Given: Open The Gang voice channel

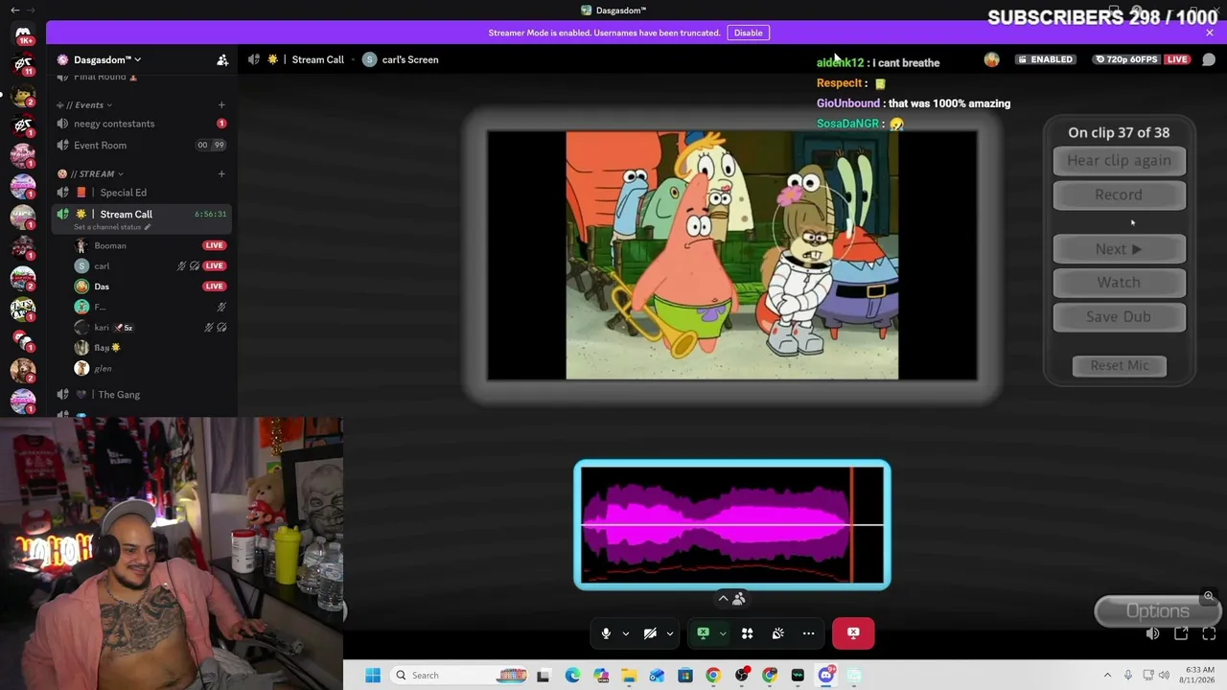Looking at the screenshot, I should click(142, 395).
